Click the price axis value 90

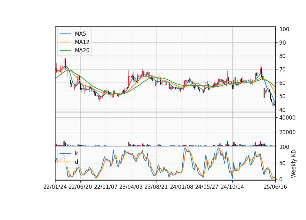coord(283,43)
